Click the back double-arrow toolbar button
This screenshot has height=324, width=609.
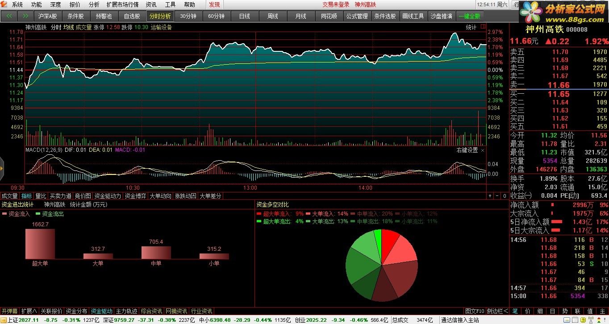point(9,16)
